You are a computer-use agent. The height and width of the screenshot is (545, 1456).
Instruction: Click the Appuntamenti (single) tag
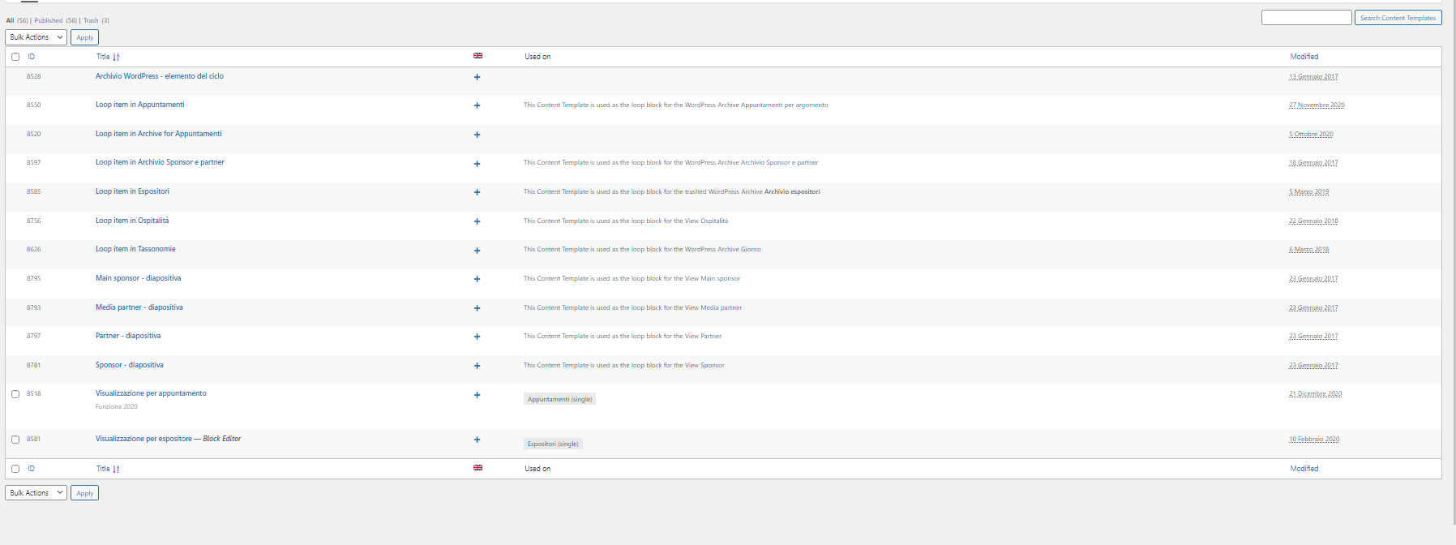click(x=559, y=399)
